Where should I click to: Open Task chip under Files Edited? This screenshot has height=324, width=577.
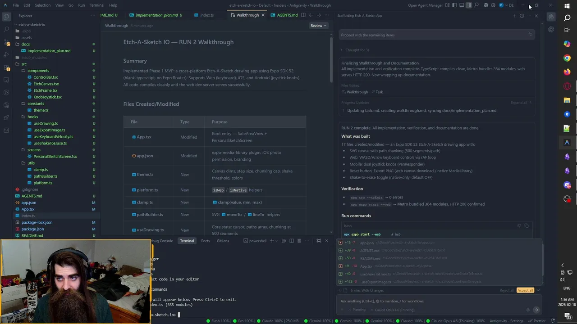tap(377, 92)
